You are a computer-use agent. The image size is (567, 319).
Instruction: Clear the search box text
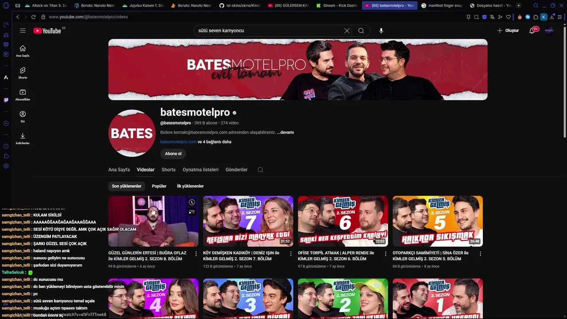347,31
